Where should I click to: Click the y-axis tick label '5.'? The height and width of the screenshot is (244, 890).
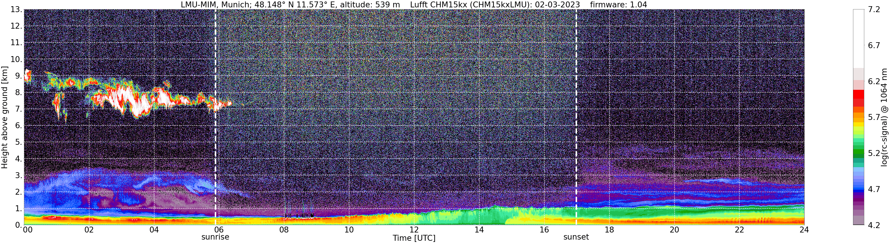19,142
